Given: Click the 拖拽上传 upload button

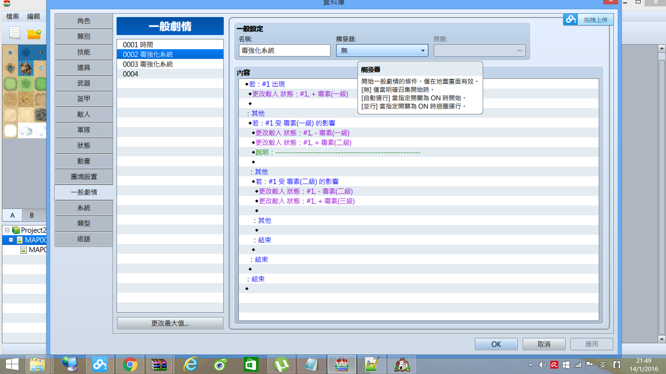Looking at the screenshot, I should pos(588,19).
